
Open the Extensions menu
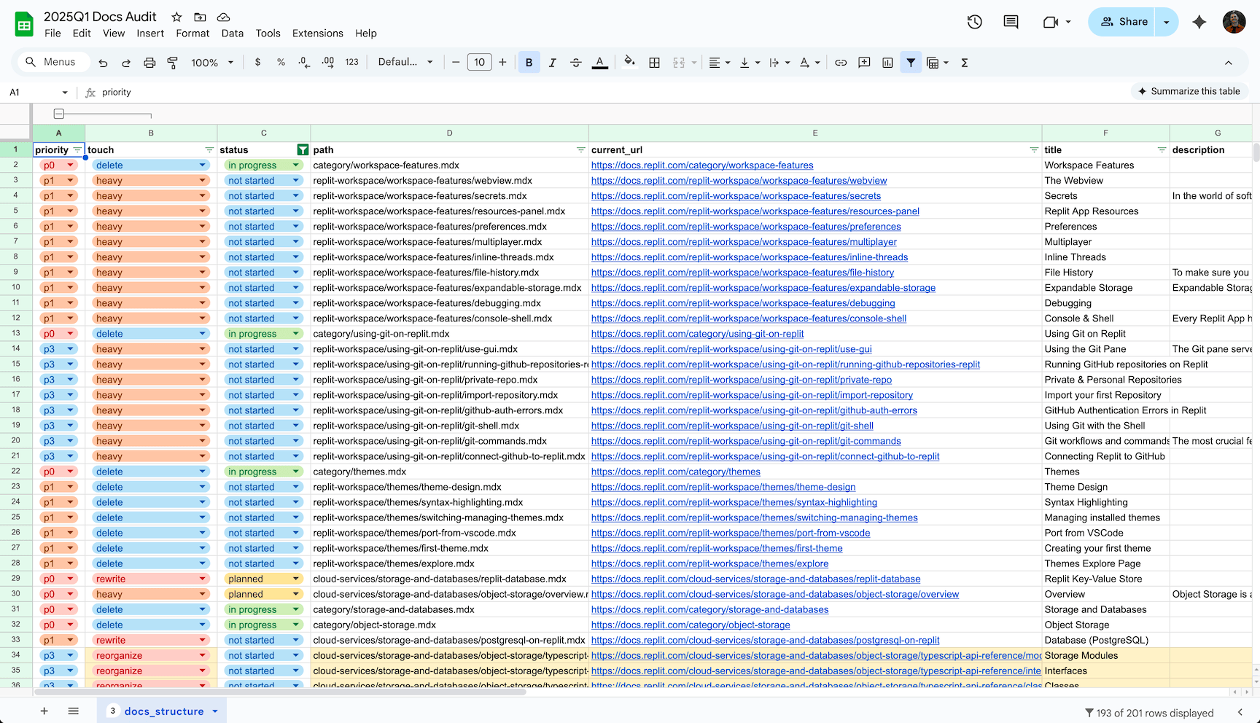pos(317,34)
